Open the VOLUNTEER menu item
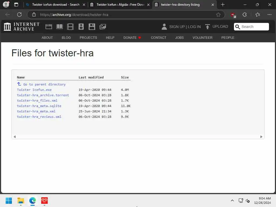 coord(202,38)
